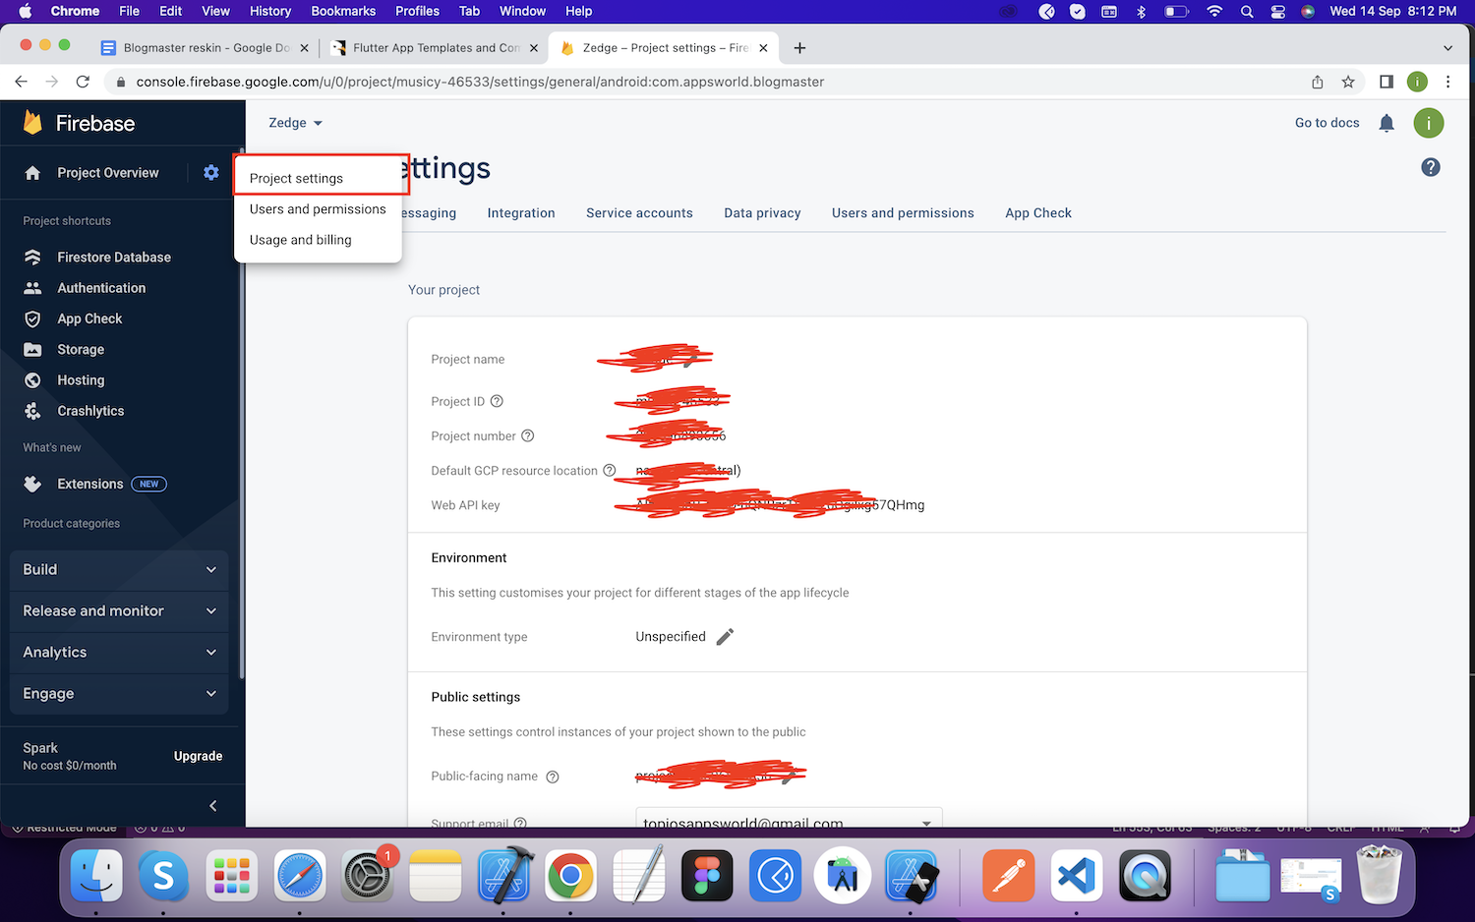The width and height of the screenshot is (1475, 922).
Task: Switch to Flutter App Templates browser tab
Action: [x=437, y=47]
